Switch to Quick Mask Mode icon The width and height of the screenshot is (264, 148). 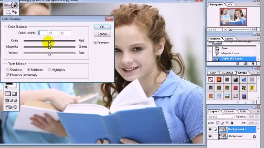pos(14,94)
